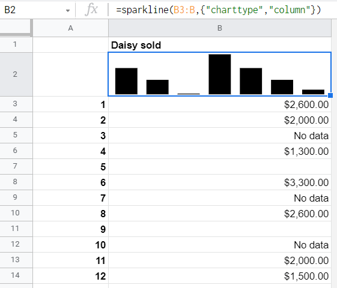Select cell containing $1,300.00
This screenshot has height=288, width=337.
tap(220, 151)
